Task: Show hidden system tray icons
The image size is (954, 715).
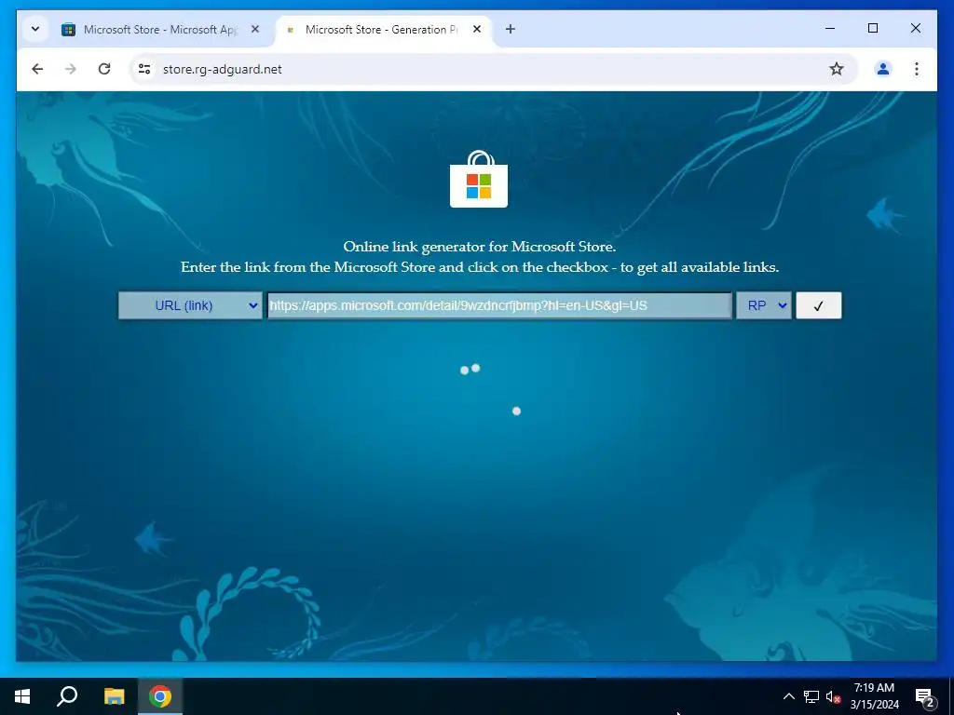Action: (x=788, y=696)
